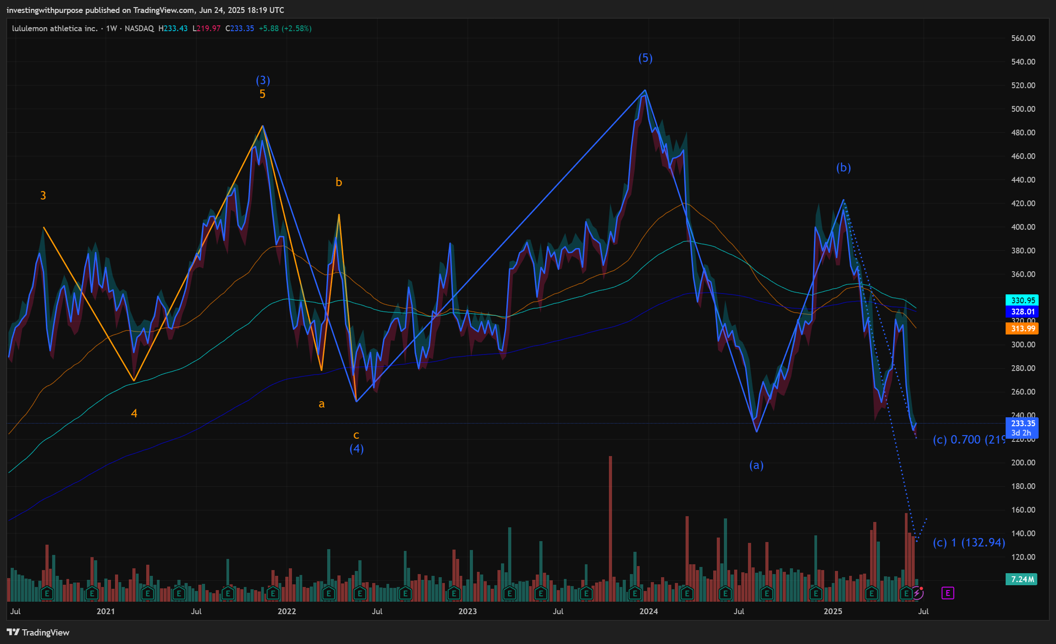1056x644 pixels.
Task: Click the earnings E marker nearest the 2024 label
Action: click(635, 593)
